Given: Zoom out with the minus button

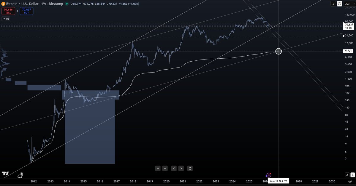Looking at the screenshot, I should pyautogui.click(x=158, y=168).
